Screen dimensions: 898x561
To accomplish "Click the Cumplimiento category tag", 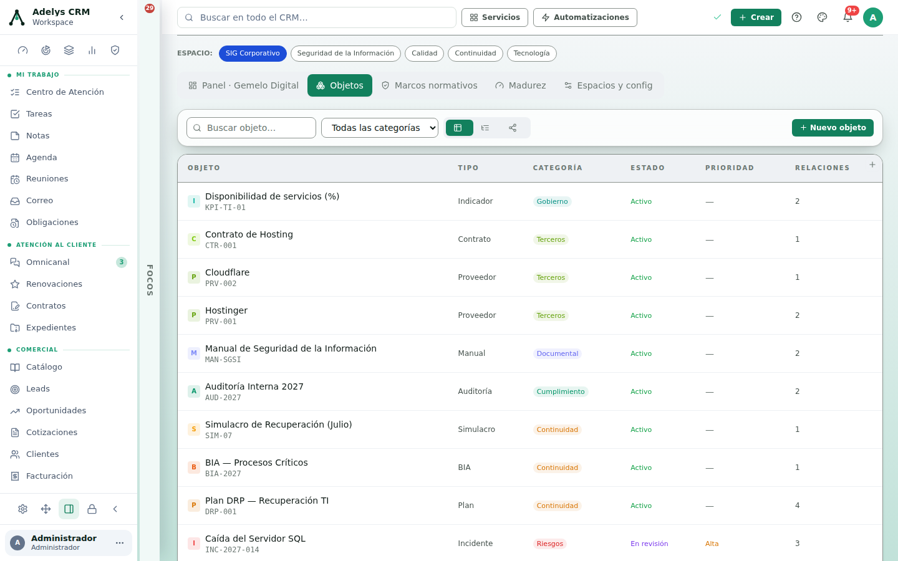I will [561, 391].
